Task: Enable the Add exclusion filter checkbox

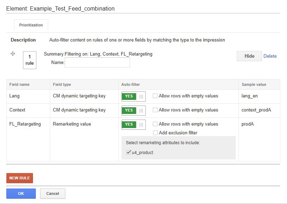Action: [x=155, y=133]
